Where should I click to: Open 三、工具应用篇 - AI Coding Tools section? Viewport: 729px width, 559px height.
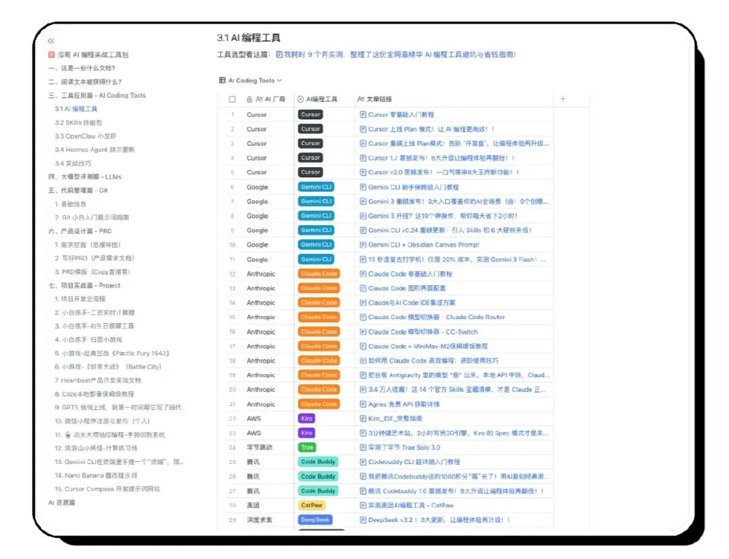click(x=97, y=95)
